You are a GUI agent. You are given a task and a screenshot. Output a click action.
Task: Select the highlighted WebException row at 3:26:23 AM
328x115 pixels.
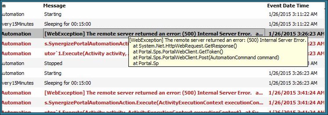[163, 34]
